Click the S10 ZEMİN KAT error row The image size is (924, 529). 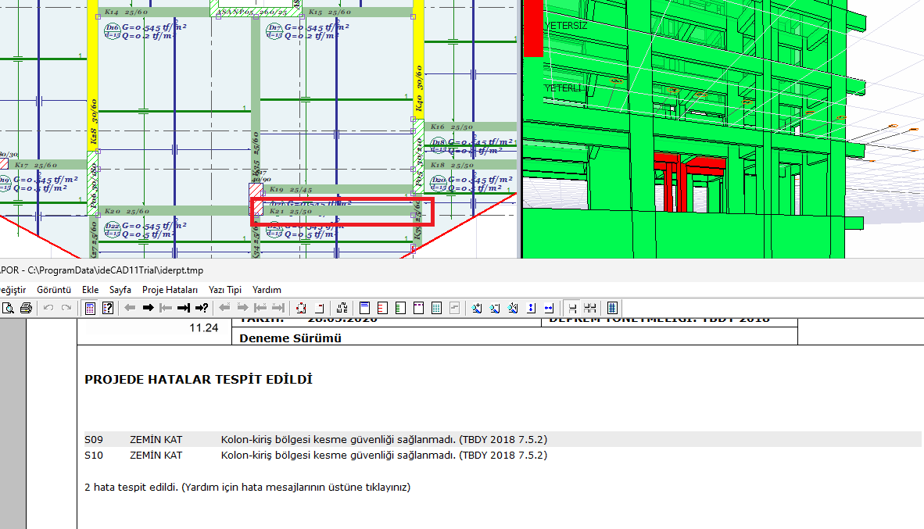click(x=503, y=456)
